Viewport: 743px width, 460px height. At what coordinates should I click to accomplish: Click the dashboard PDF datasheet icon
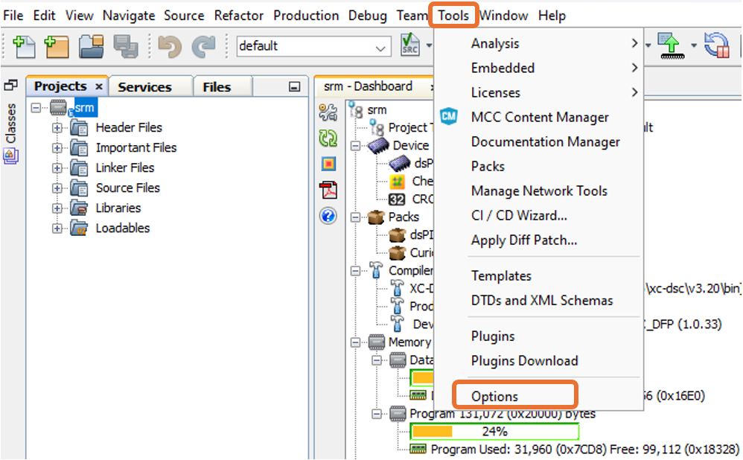point(328,190)
